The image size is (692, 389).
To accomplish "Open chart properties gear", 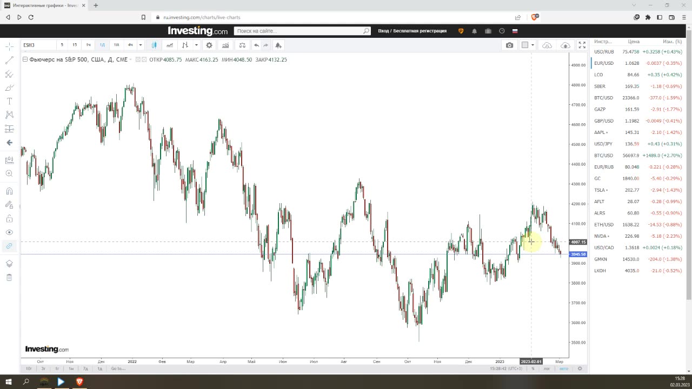I will tap(209, 45).
